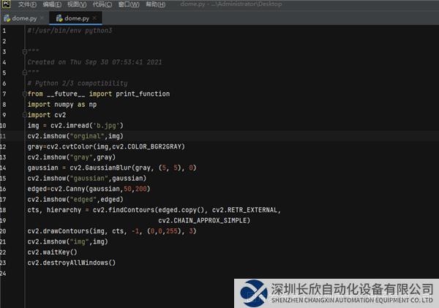Open the 窗口 (Window) menu
Viewport: 439px width, 308px height.
click(127, 4)
